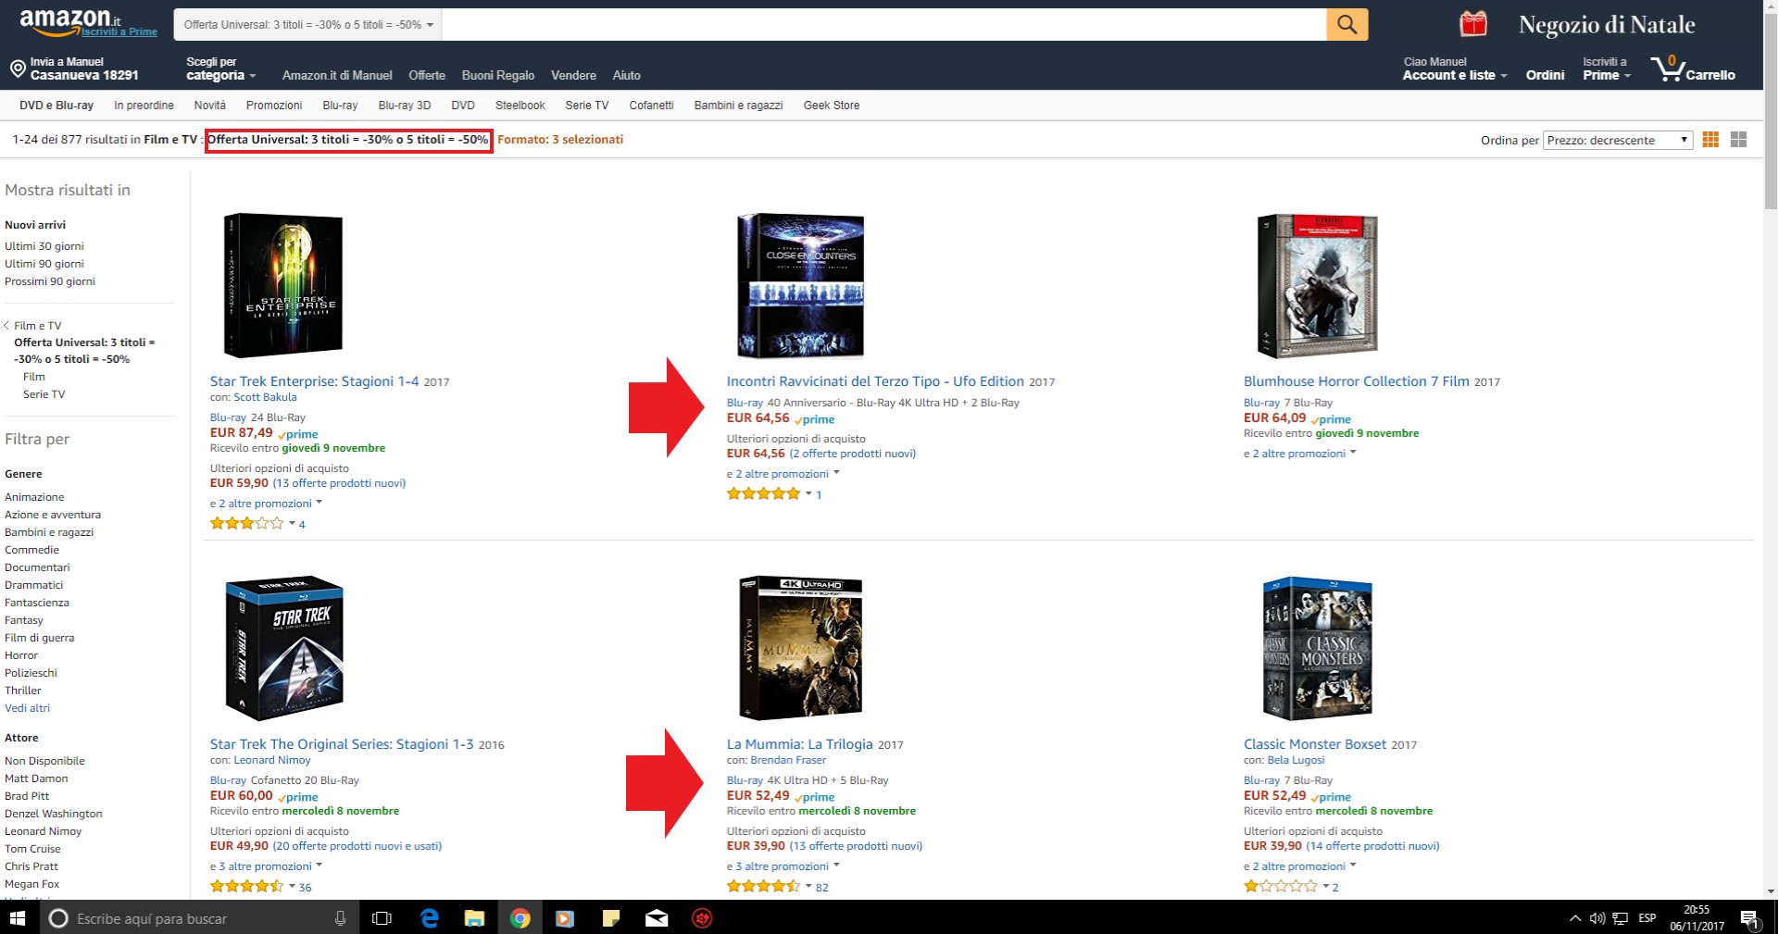Open Microsoft Edge in taskbar
Viewport: 1779px width, 934px height.
pos(430,918)
